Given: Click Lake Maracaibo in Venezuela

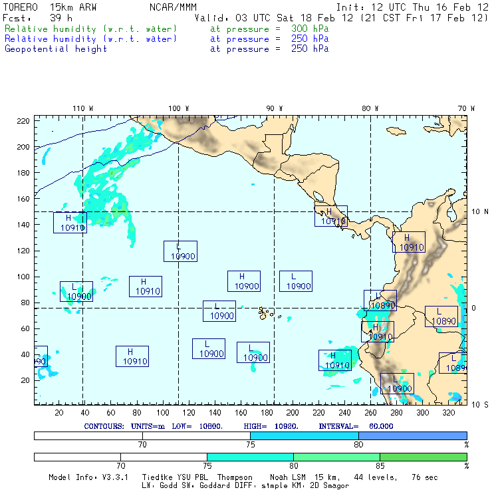Looking at the screenshot, I should pos(451,215).
